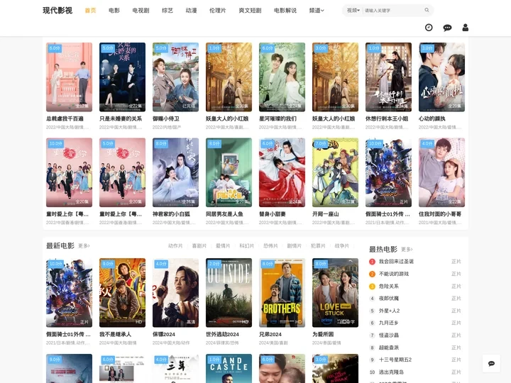Screen dimensions: 511x383
Task: Open the 兄弟2024 Brothers poster
Action: [x=282, y=293]
